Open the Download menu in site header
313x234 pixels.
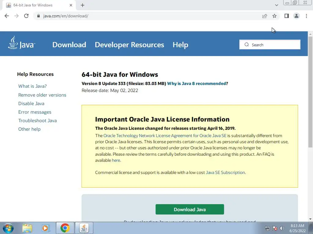point(69,45)
